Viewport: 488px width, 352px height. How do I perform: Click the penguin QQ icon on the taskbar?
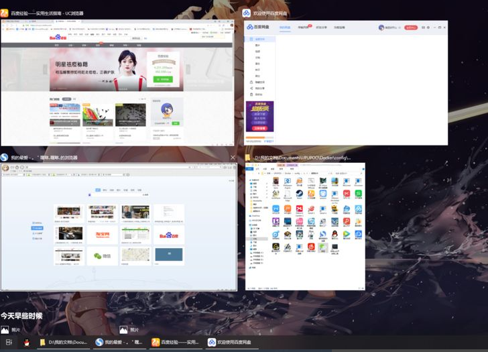tap(27, 343)
